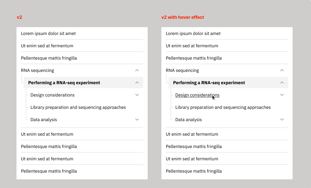This screenshot has height=188, width=311.
Task: Select Performing a RNA-seq experiment label, right panel
Action: click(x=209, y=83)
